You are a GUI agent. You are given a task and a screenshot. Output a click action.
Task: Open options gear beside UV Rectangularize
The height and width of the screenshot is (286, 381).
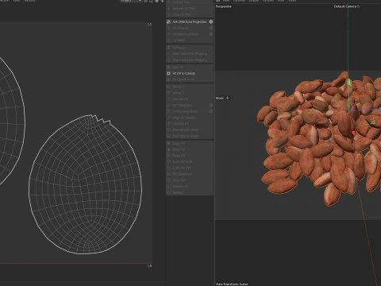tap(211, 111)
